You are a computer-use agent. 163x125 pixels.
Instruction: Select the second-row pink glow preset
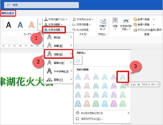tap(114, 86)
